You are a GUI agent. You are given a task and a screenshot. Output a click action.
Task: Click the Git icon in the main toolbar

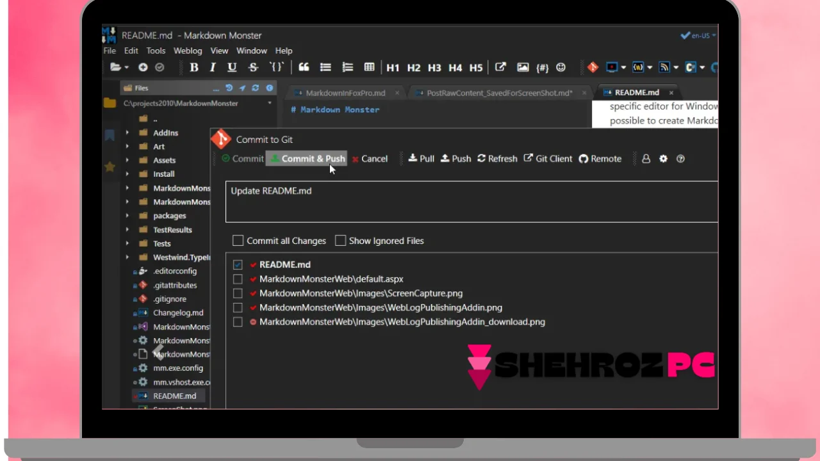point(593,67)
